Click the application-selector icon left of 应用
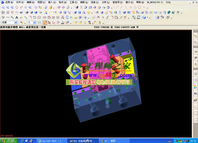Image resolution: width=198 pixels, height=143 pixels. (x=2, y=2)
